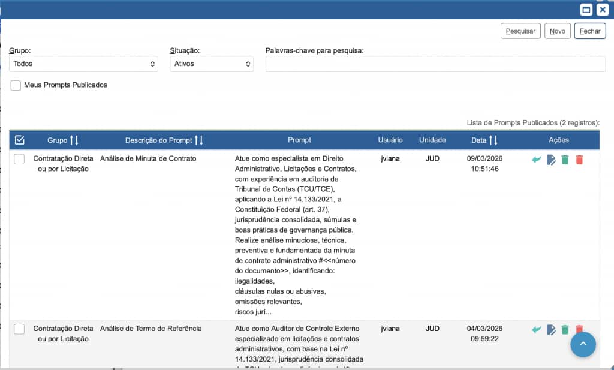Screen dimensions: 614x370
Task: Enable Meus Prompts Publicados checkbox
Action: click(x=16, y=85)
